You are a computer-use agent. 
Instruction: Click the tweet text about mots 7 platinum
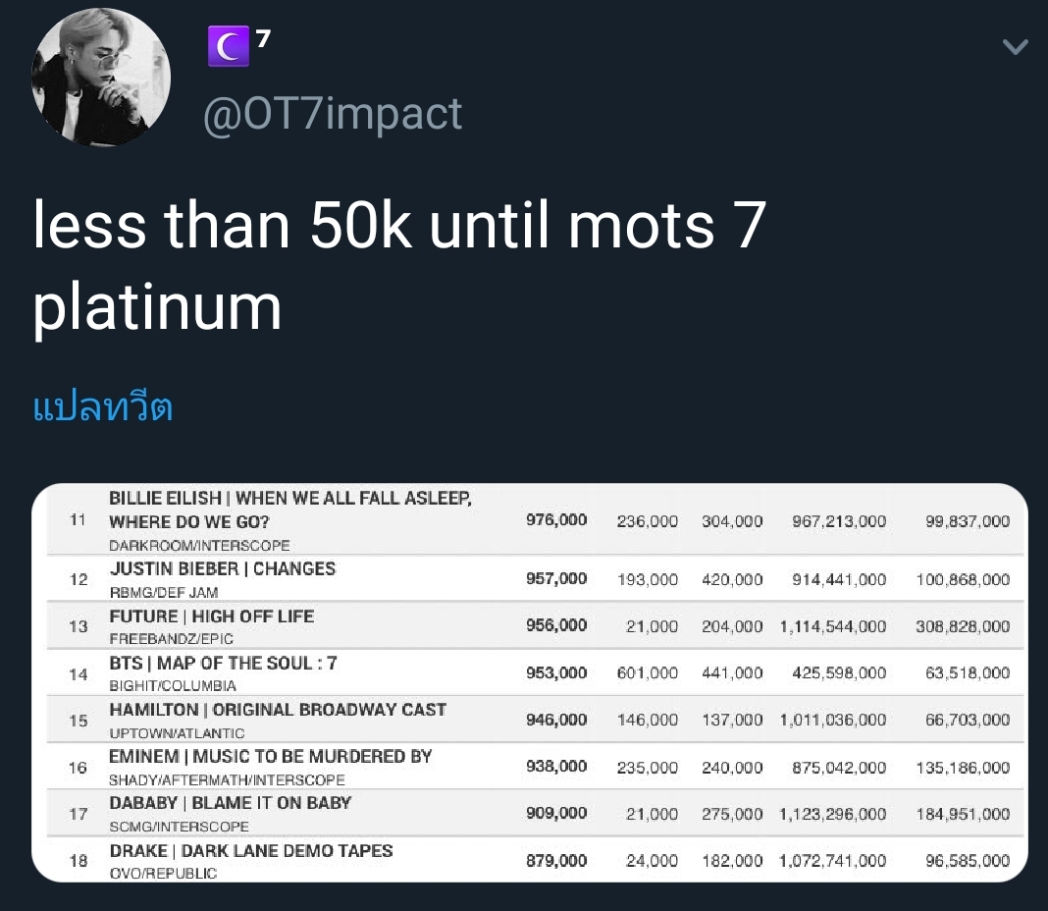(x=399, y=265)
